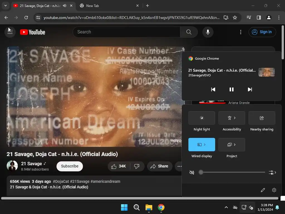Viewport: 285px width, 214px height.
Task: Open Chrome side panel
Action: point(259,18)
